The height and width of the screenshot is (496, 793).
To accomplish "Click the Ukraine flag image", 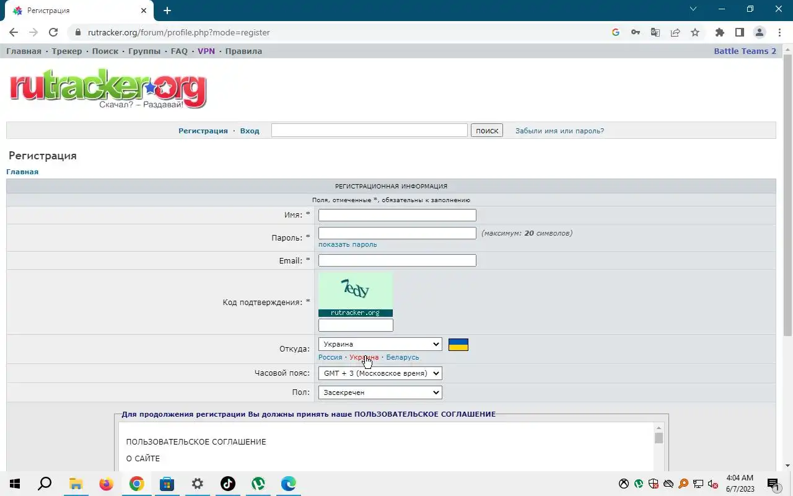I will pyautogui.click(x=458, y=345).
